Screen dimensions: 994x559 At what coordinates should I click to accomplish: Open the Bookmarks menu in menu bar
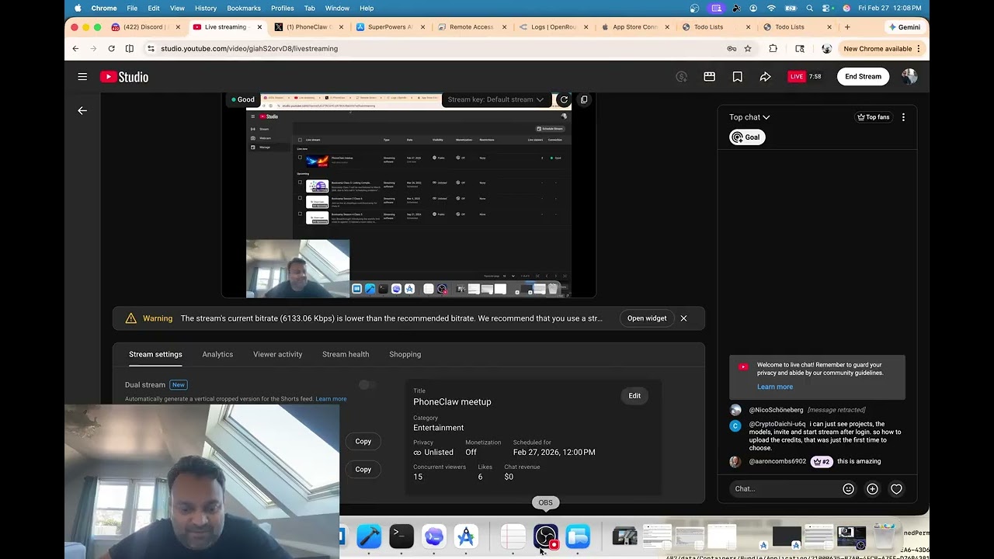244,8
